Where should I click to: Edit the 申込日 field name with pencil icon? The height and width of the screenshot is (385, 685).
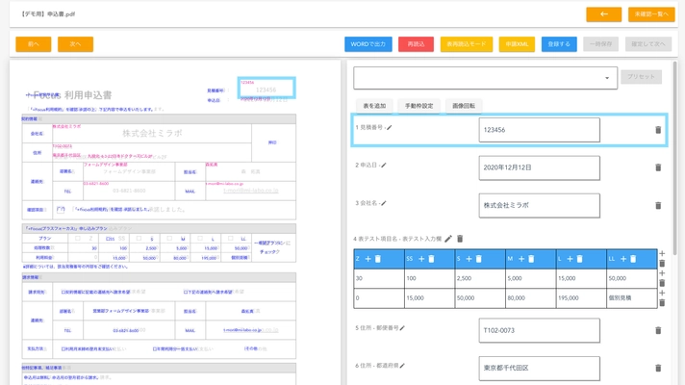[383, 166]
